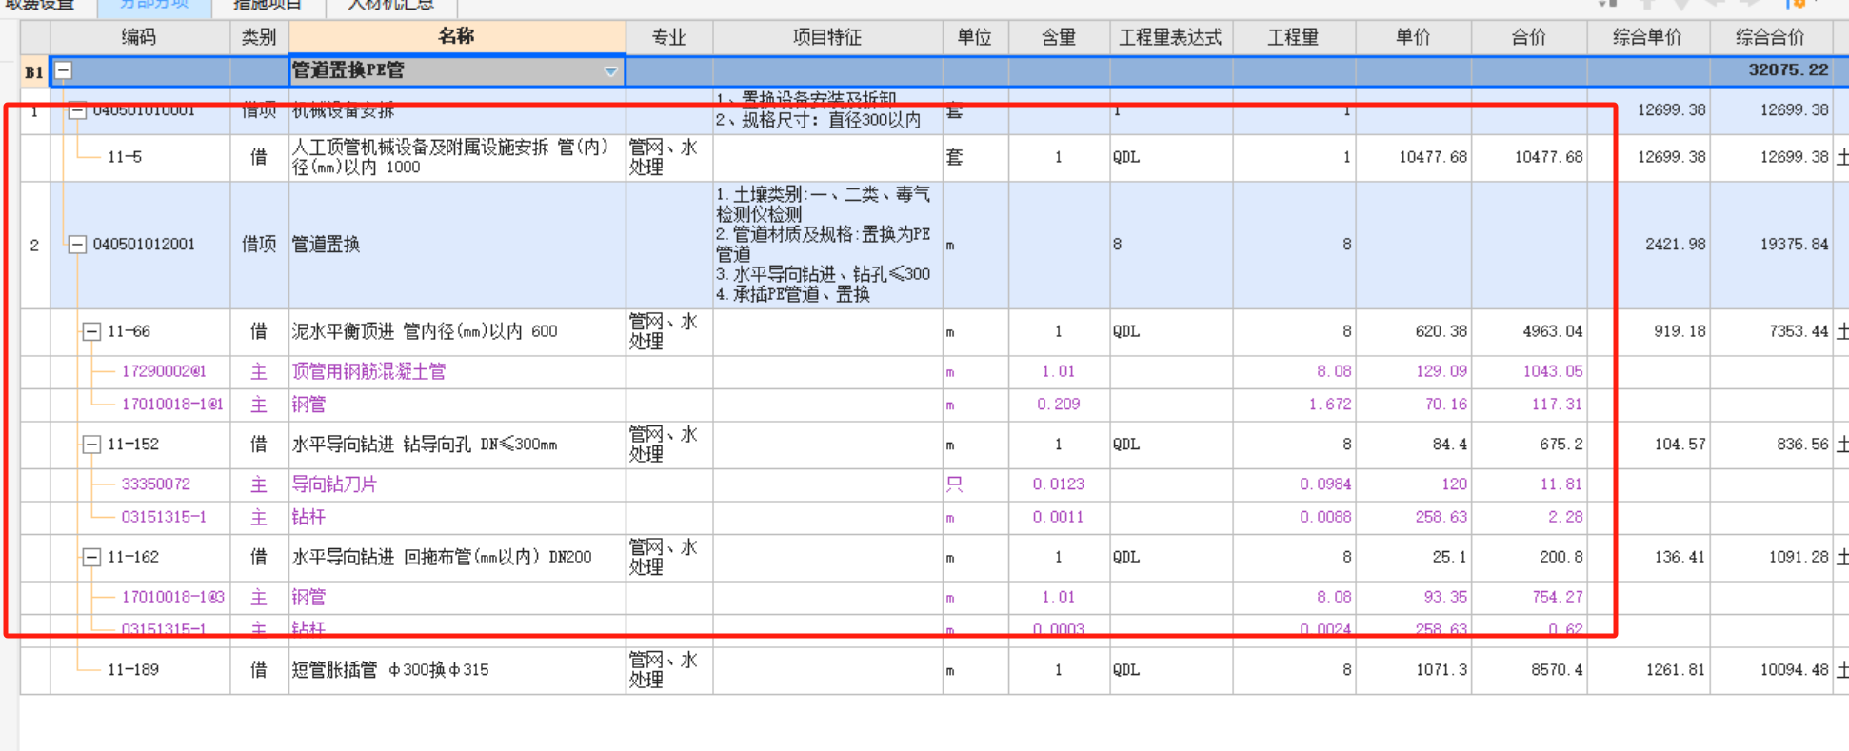Select 人工顶管机械设备及附属设施安拆 name cell

[x=457, y=157]
